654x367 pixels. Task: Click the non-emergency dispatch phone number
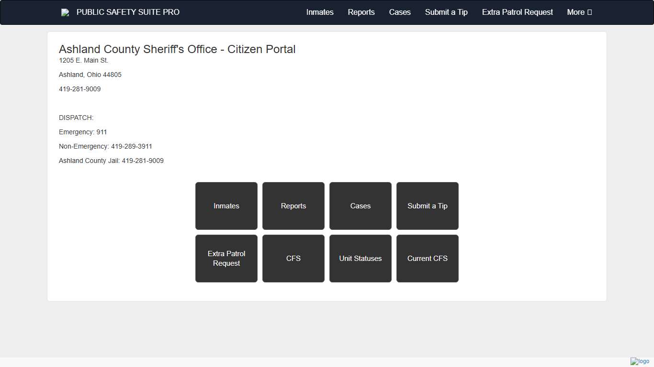[131, 146]
